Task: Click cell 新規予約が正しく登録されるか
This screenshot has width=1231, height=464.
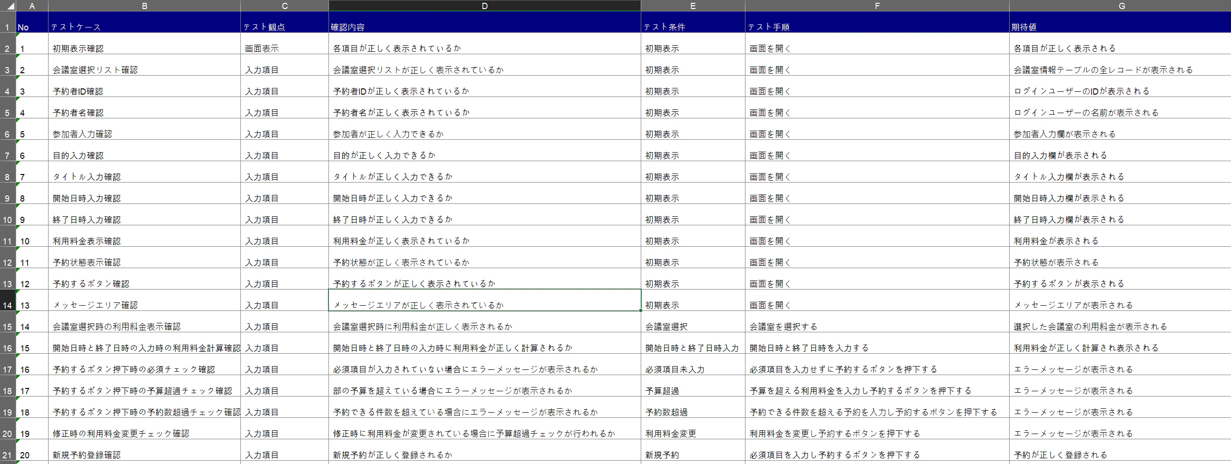Action: pyautogui.click(x=485, y=450)
